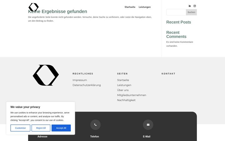
Task: Open the Instagram social icon
Action: pyautogui.click(x=195, y=6)
